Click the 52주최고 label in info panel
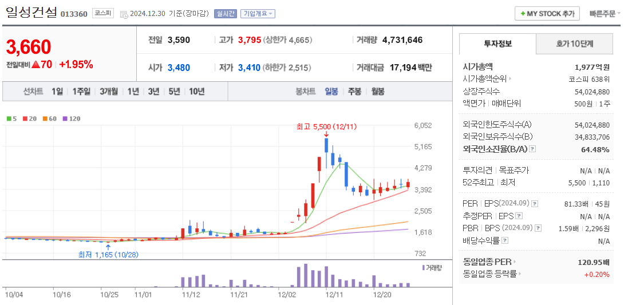 point(478,182)
